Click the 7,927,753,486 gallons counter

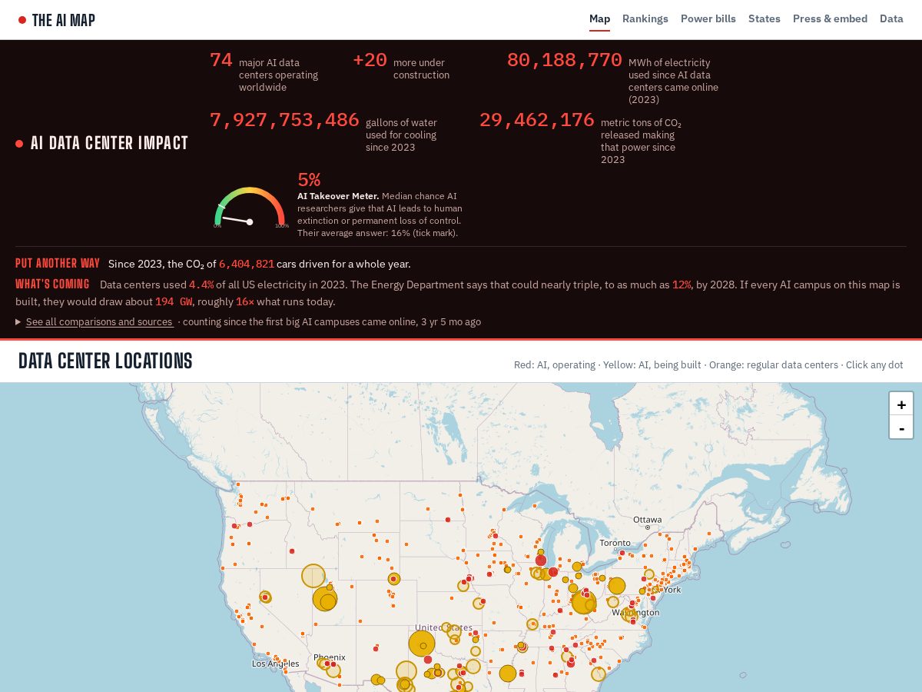[284, 120]
